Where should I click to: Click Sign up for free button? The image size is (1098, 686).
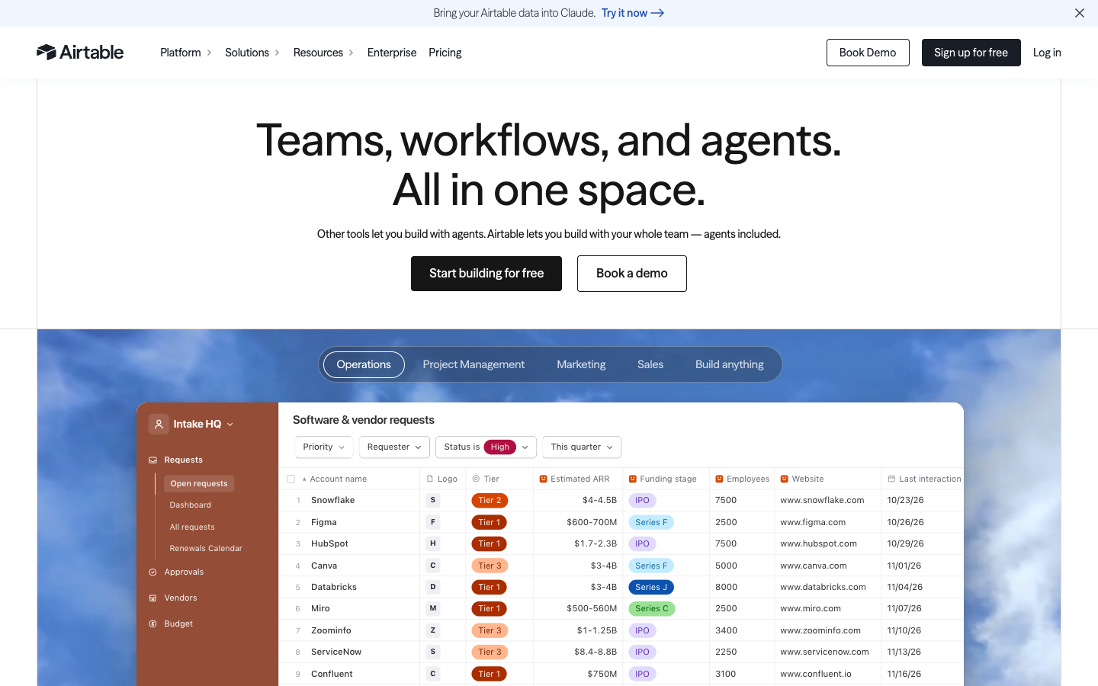coord(971,53)
